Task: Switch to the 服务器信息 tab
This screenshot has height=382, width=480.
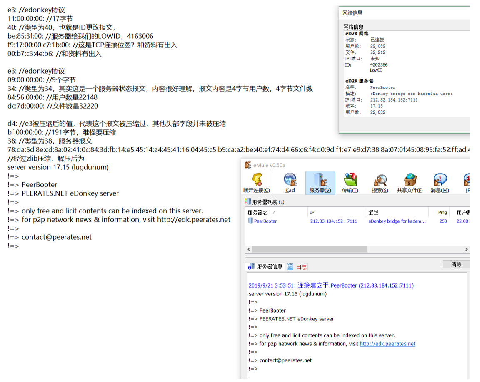Action: pyautogui.click(x=265, y=267)
